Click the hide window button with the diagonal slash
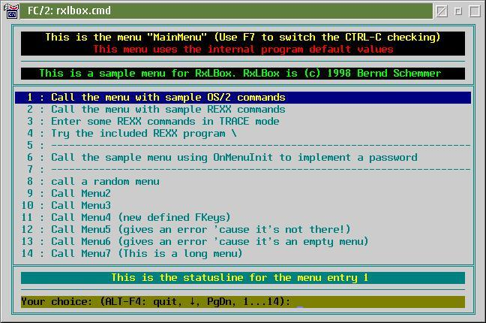 442,11
